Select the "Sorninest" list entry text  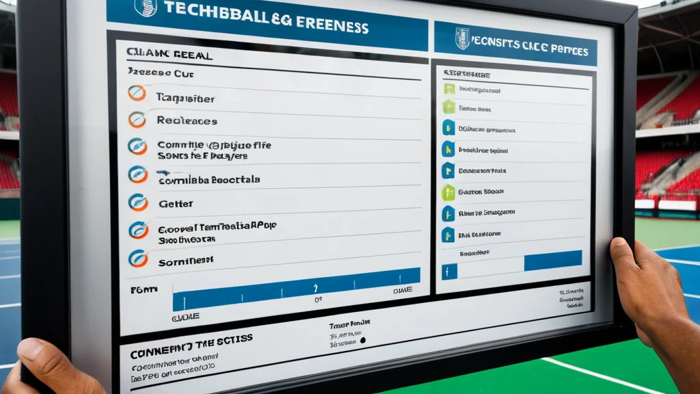click(186, 261)
